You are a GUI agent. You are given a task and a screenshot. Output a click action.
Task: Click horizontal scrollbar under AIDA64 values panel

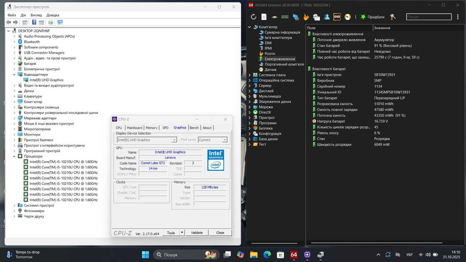[x=377, y=243]
